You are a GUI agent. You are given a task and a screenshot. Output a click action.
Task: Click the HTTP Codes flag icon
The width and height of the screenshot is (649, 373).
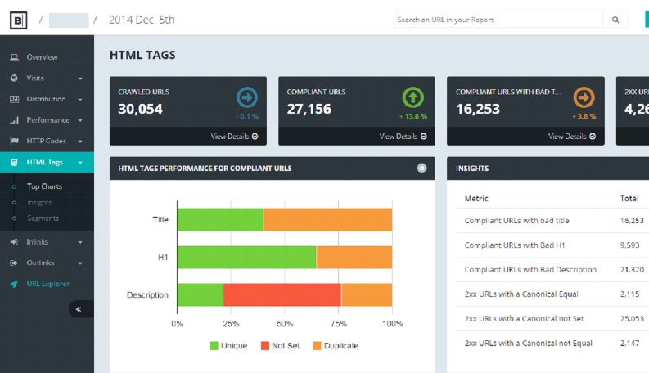tap(14, 141)
